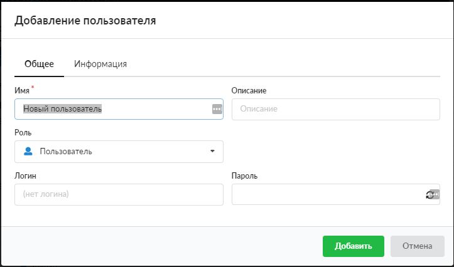Click the generate password refresh icon
Image resolution: width=454 pixels, height=267 pixels.
[x=429, y=195]
